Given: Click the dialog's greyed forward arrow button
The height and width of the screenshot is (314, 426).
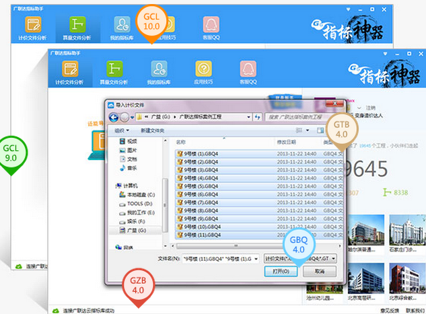Looking at the screenshot, I should click(x=125, y=117).
